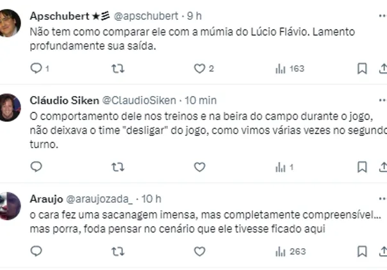The image size is (387, 270).
Task: Open Apschubert's profile picture
Action: [x=10, y=24]
